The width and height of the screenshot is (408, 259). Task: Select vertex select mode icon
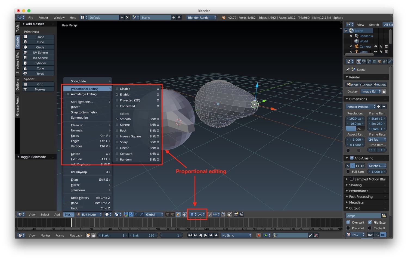tap(168, 214)
